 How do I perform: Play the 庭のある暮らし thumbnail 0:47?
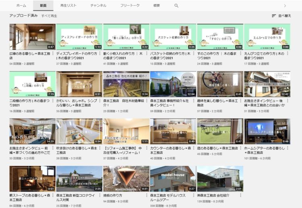pos(220,131)
